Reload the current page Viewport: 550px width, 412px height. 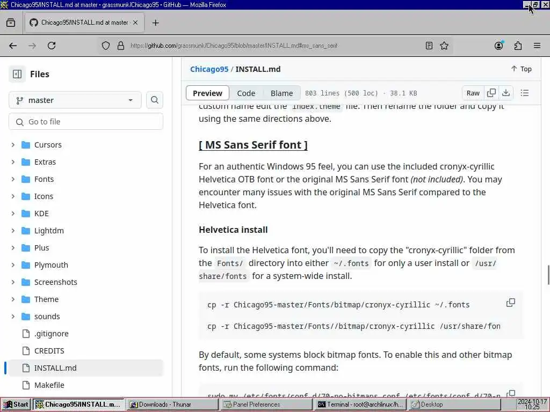52,46
